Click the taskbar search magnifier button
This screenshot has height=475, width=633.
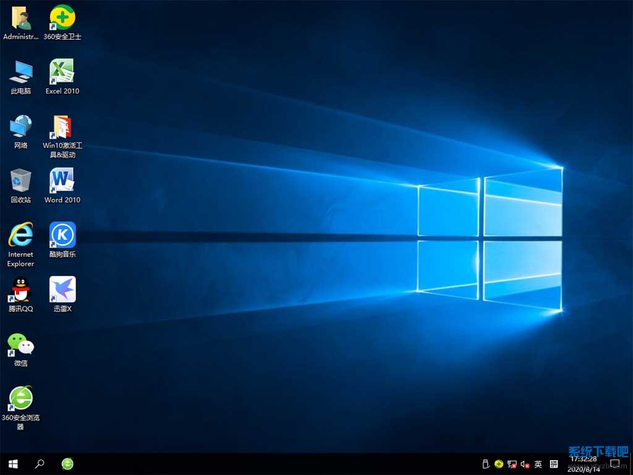pos(40,463)
